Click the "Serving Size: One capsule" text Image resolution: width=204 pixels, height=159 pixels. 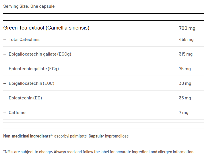point(29,6)
